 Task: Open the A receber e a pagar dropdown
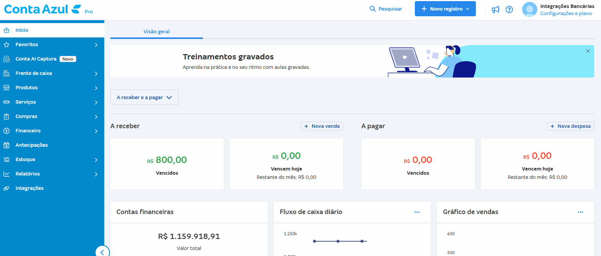click(144, 97)
